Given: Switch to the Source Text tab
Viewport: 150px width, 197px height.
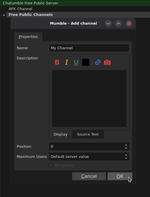Looking at the screenshot, I should point(88,134).
